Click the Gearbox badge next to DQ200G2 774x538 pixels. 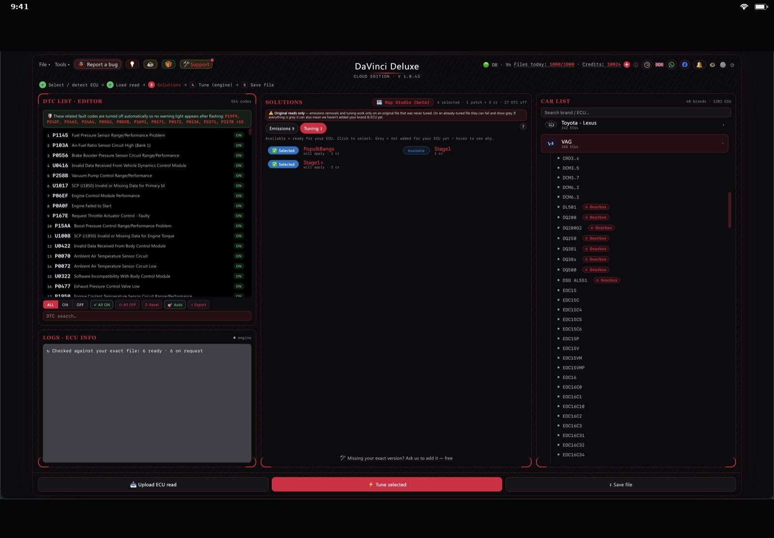(601, 228)
